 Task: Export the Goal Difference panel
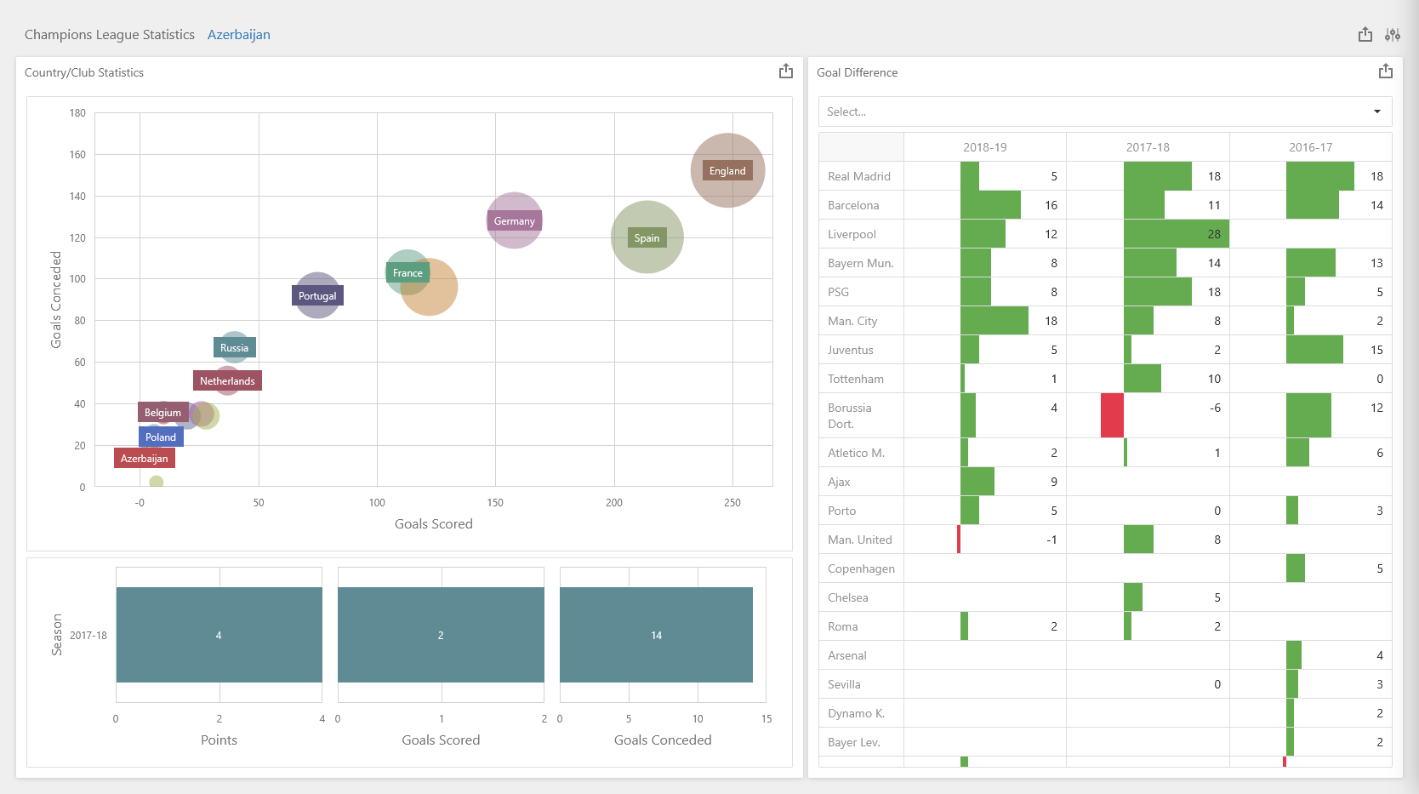(x=1386, y=71)
